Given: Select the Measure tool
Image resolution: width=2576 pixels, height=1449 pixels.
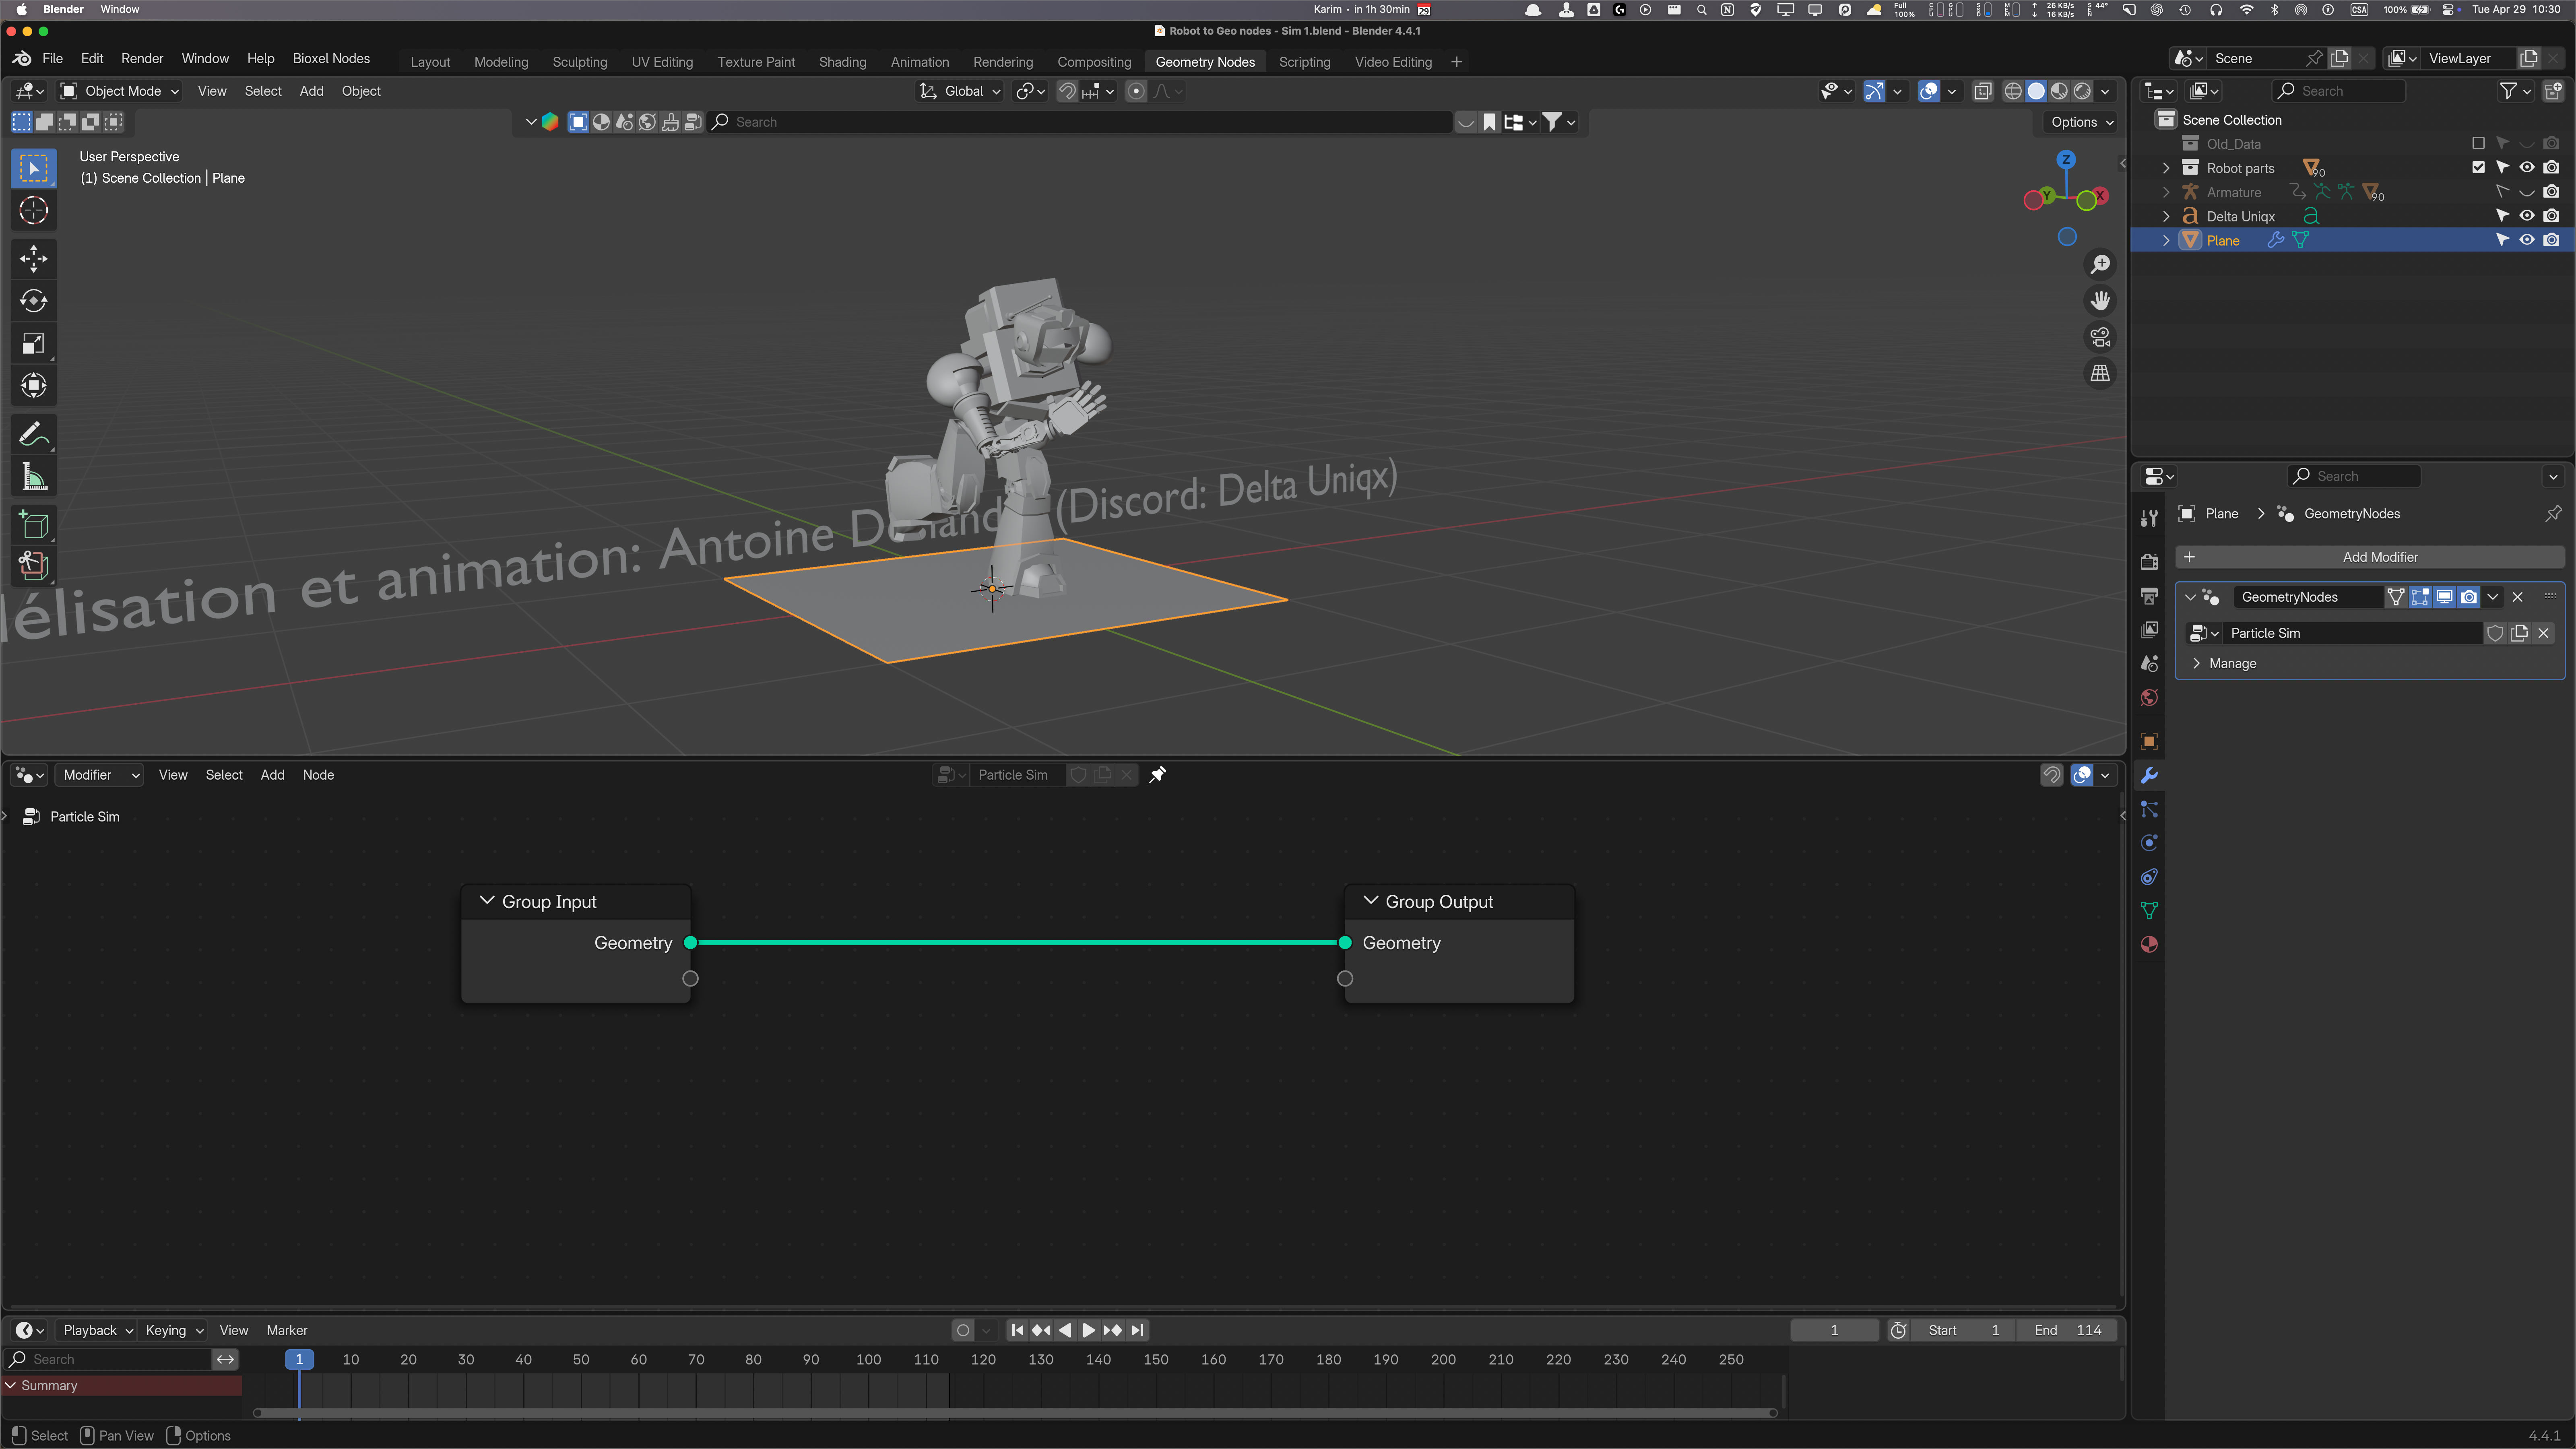Looking at the screenshot, I should (33, 477).
